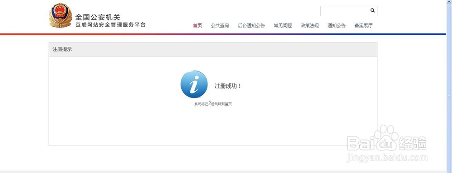Viewport: 452px width, 173px height.
Task: Open the 备案展厅 menu item
Action: tap(363, 26)
